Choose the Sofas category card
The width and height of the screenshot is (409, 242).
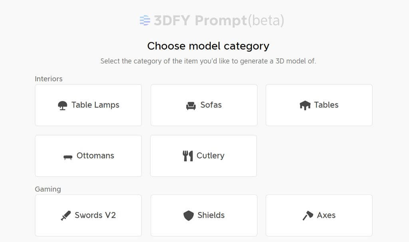click(x=203, y=105)
